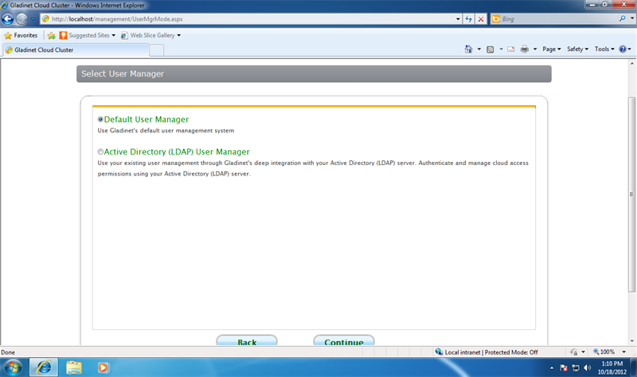Switch to Gladinet Cloud Cluster tab
Image resolution: width=637 pixels, height=377 pixels.
(x=76, y=50)
